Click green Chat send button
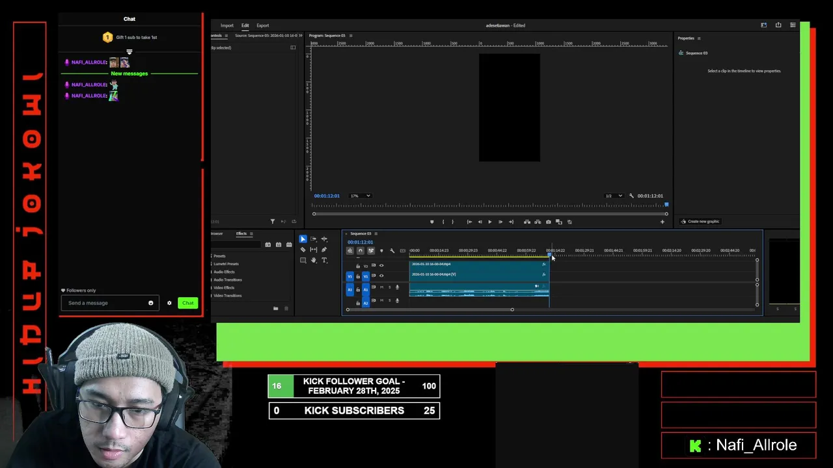The height and width of the screenshot is (468, 833). (x=188, y=303)
